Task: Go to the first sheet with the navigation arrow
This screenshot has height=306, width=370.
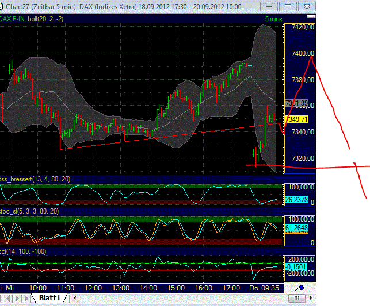Action: pyautogui.click(x=2, y=299)
